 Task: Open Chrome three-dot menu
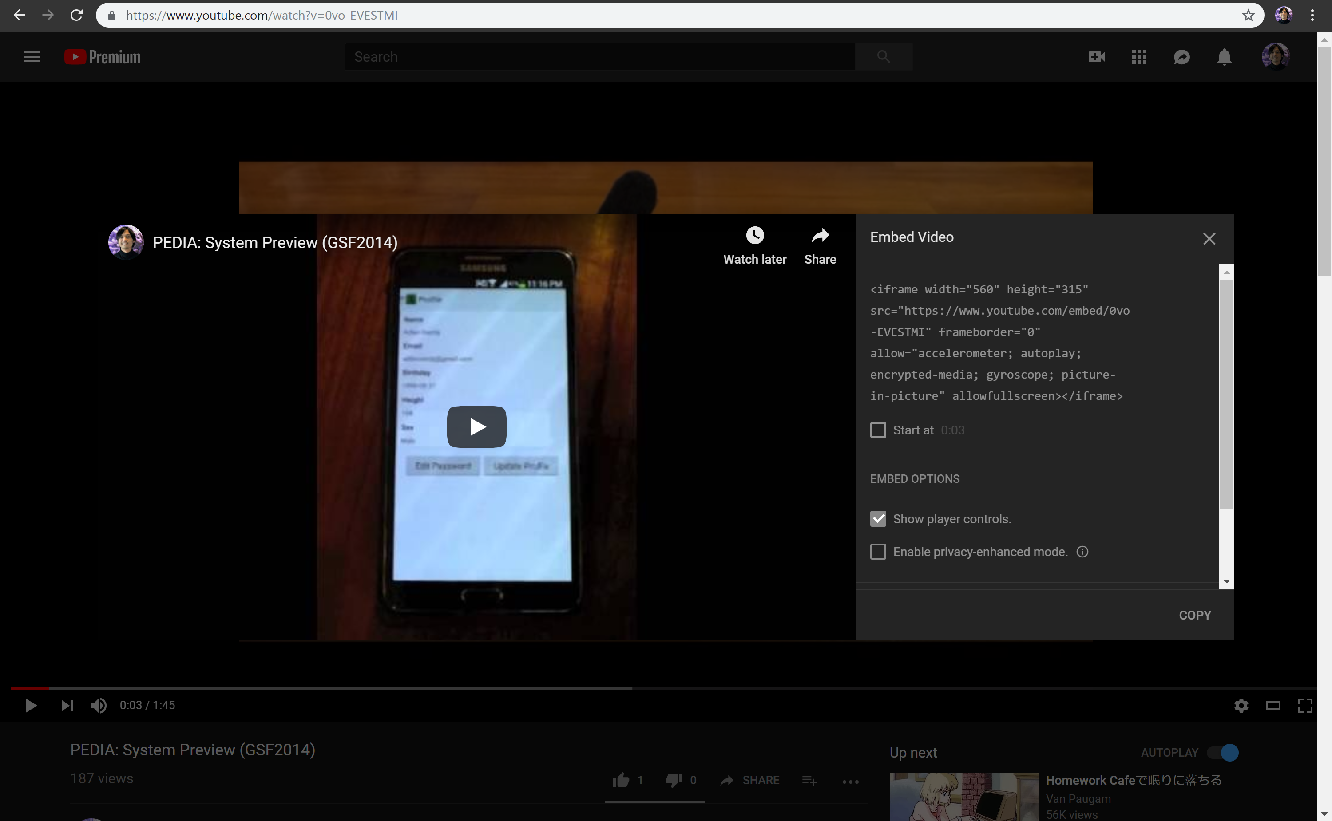coord(1312,15)
